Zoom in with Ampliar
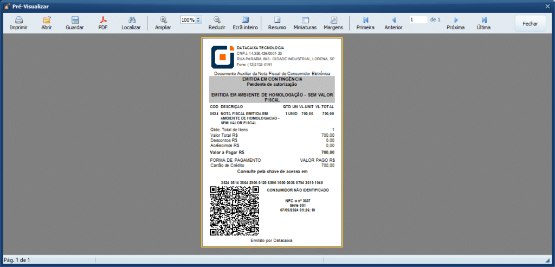This screenshot has width=555, height=267. [x=163, y=23]
